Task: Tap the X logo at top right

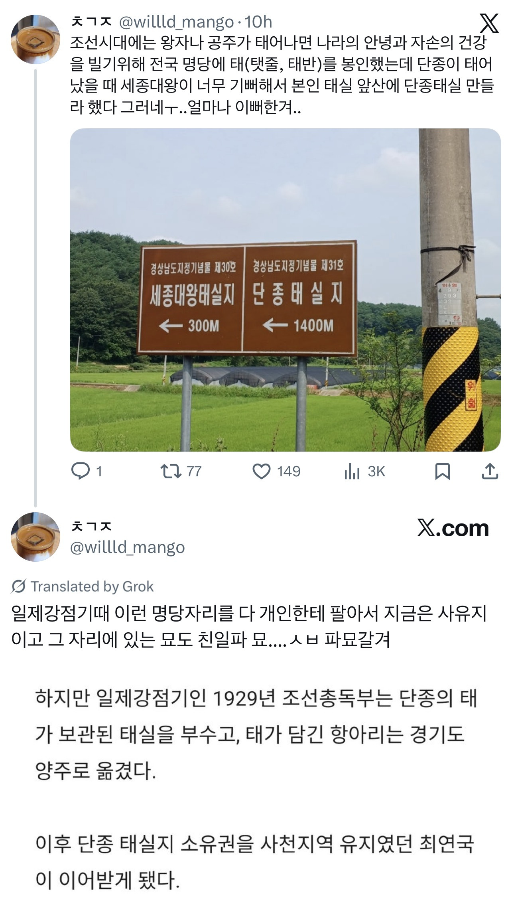Action: (489, 23)
